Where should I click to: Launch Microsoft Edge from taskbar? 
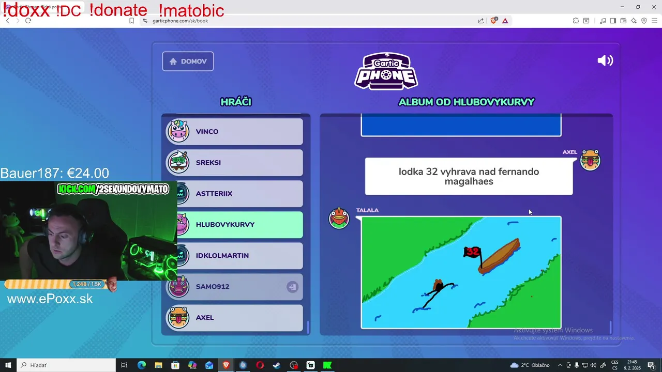[x=142, y=365]
